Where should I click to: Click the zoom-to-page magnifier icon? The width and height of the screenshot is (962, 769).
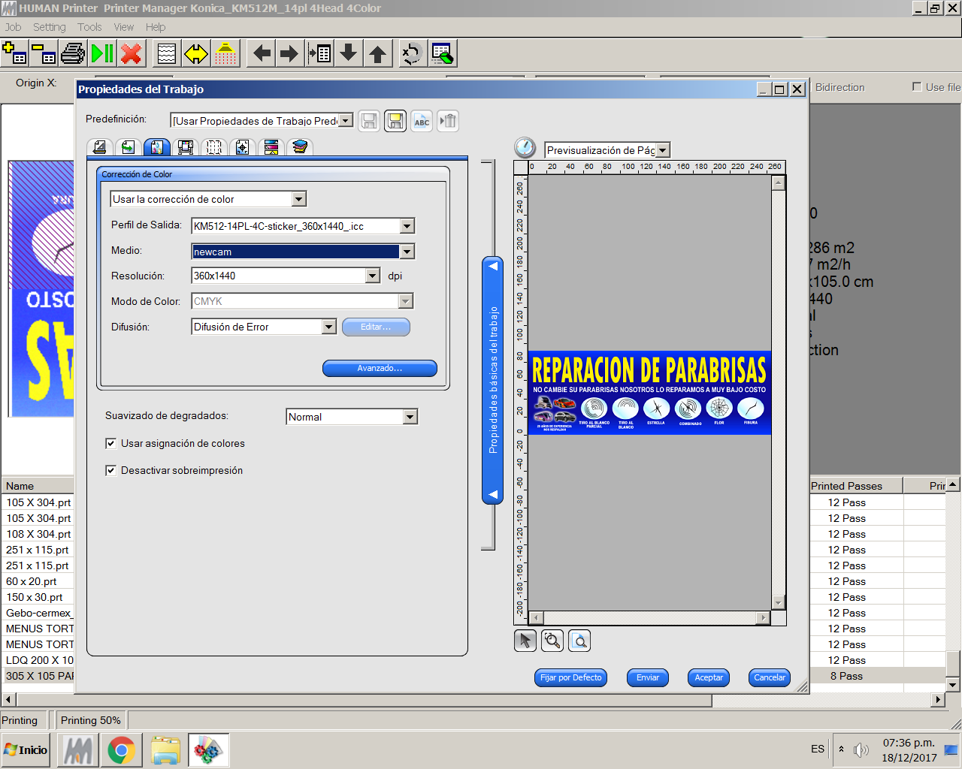coord(579,641)
